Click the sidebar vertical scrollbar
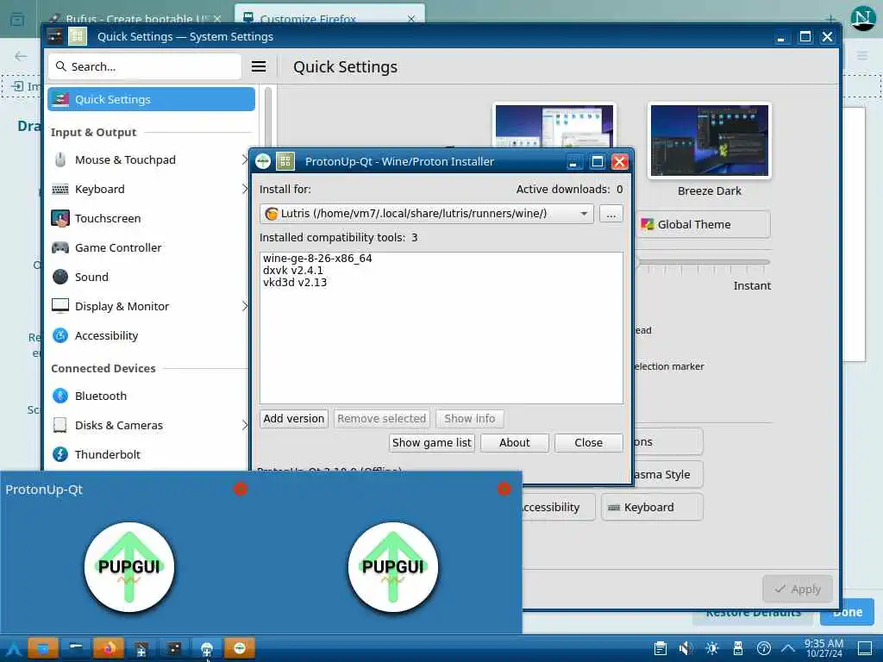This screenshot has width=883, height=662. click(267, 116)
